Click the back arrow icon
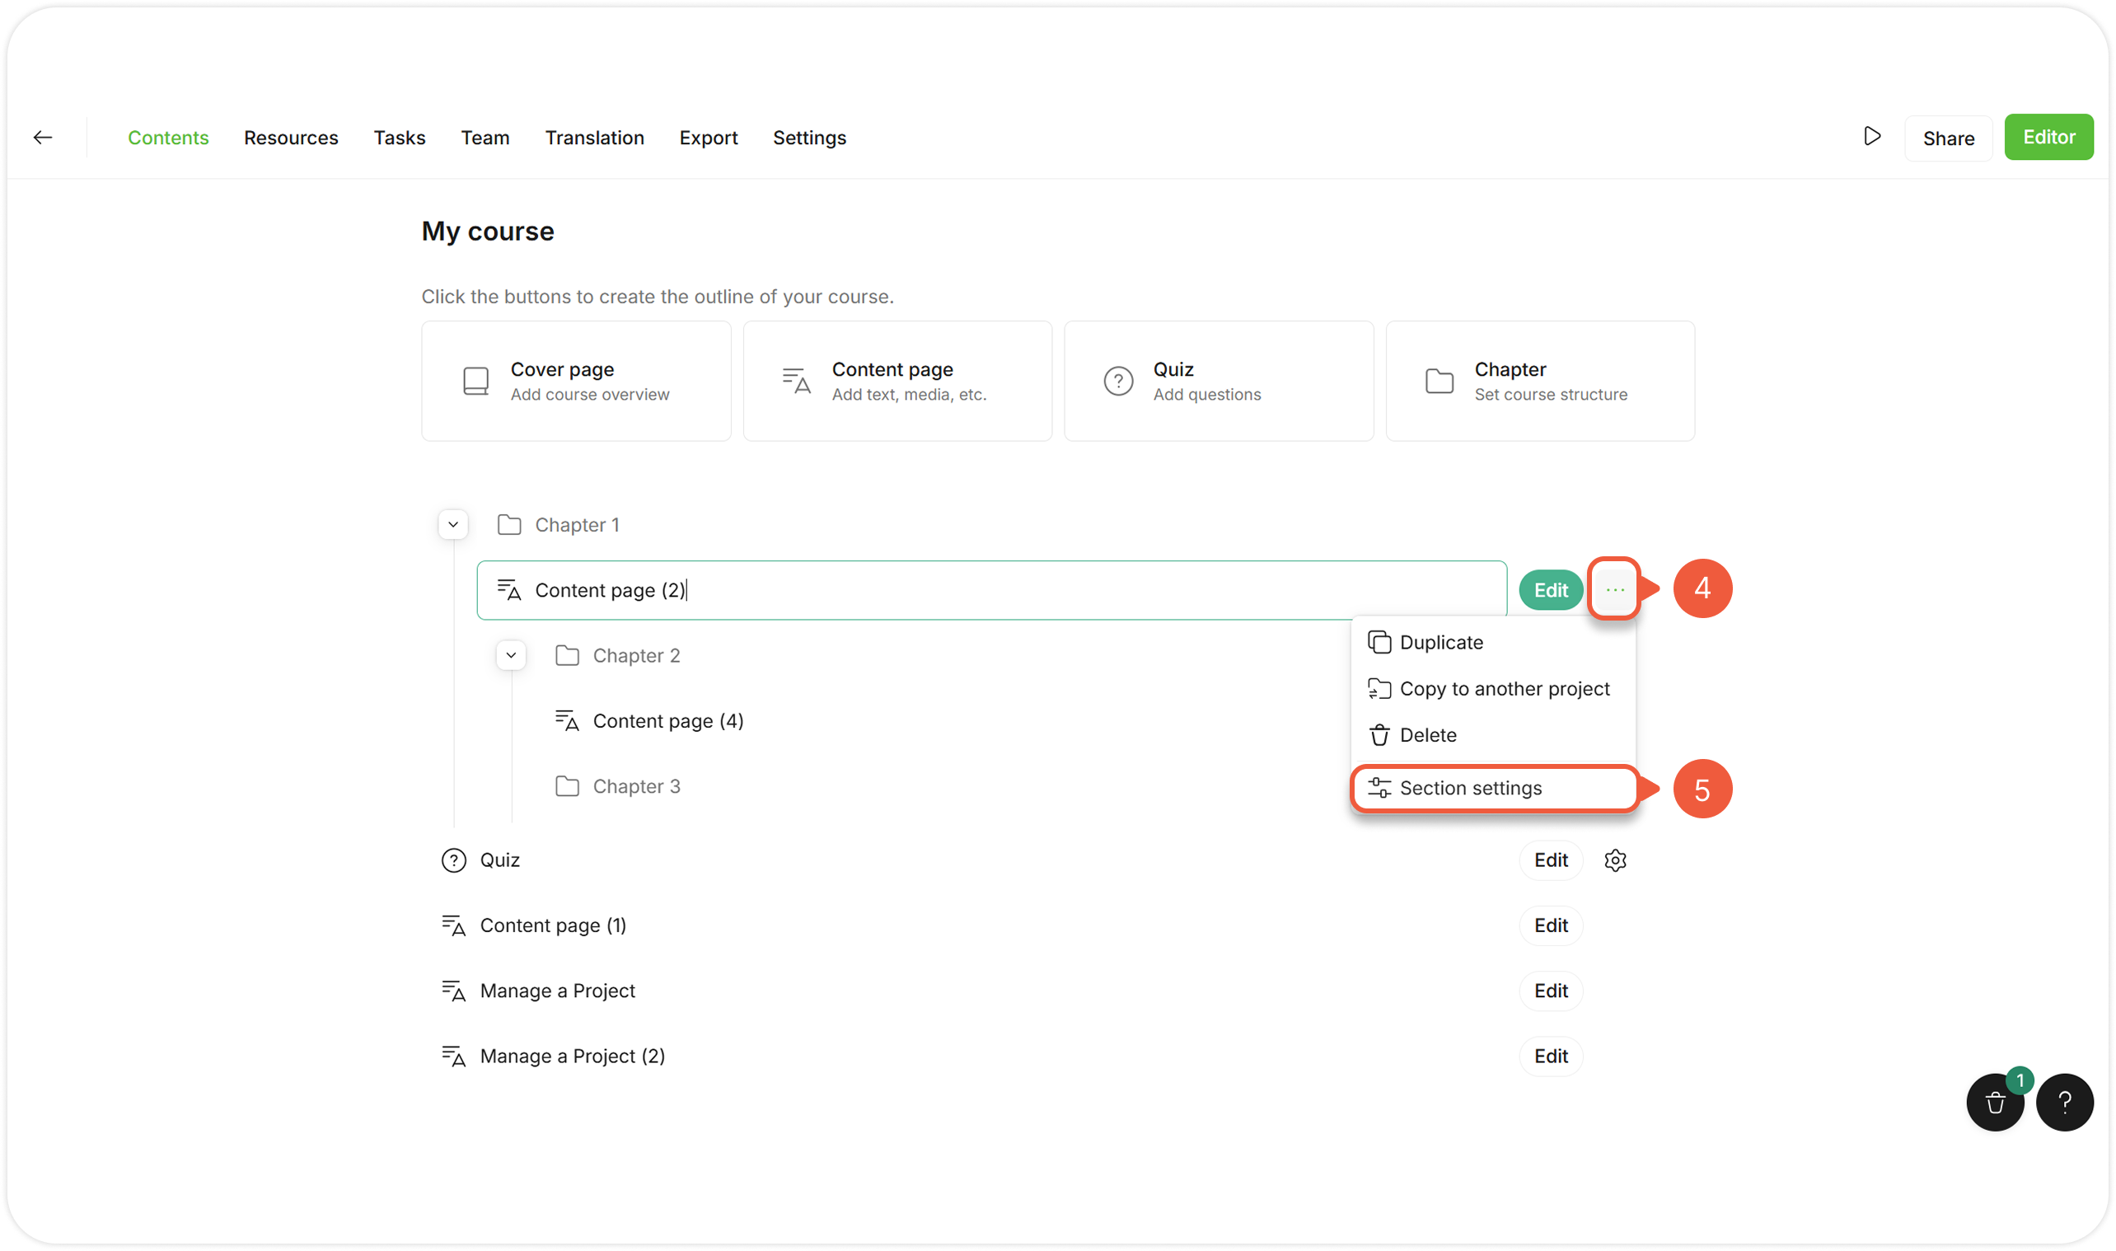The height and width of the screenshot is (1251, 2116). [x=43, y=138]
